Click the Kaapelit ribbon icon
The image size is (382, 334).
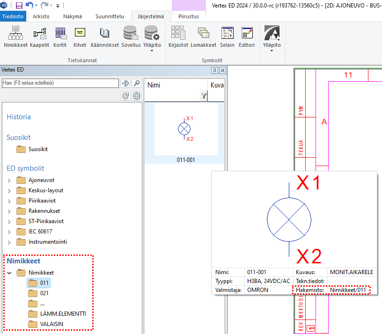click(39, 37)
